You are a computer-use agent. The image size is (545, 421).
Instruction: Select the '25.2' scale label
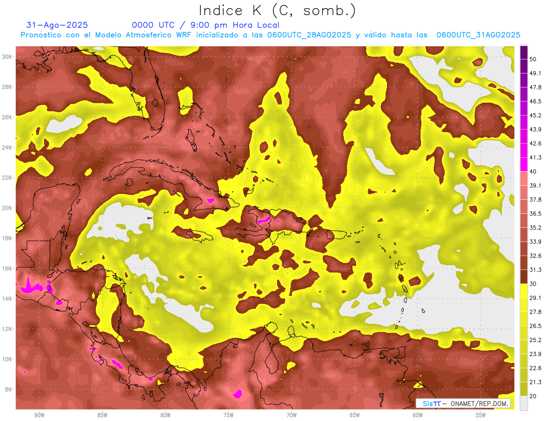point(535,340)
